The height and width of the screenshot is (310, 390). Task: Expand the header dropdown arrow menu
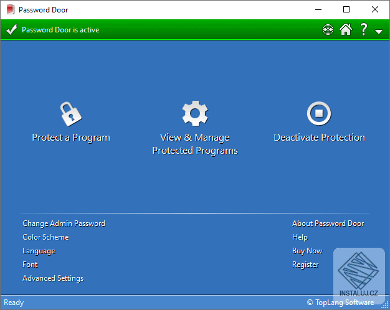(379, 32)
